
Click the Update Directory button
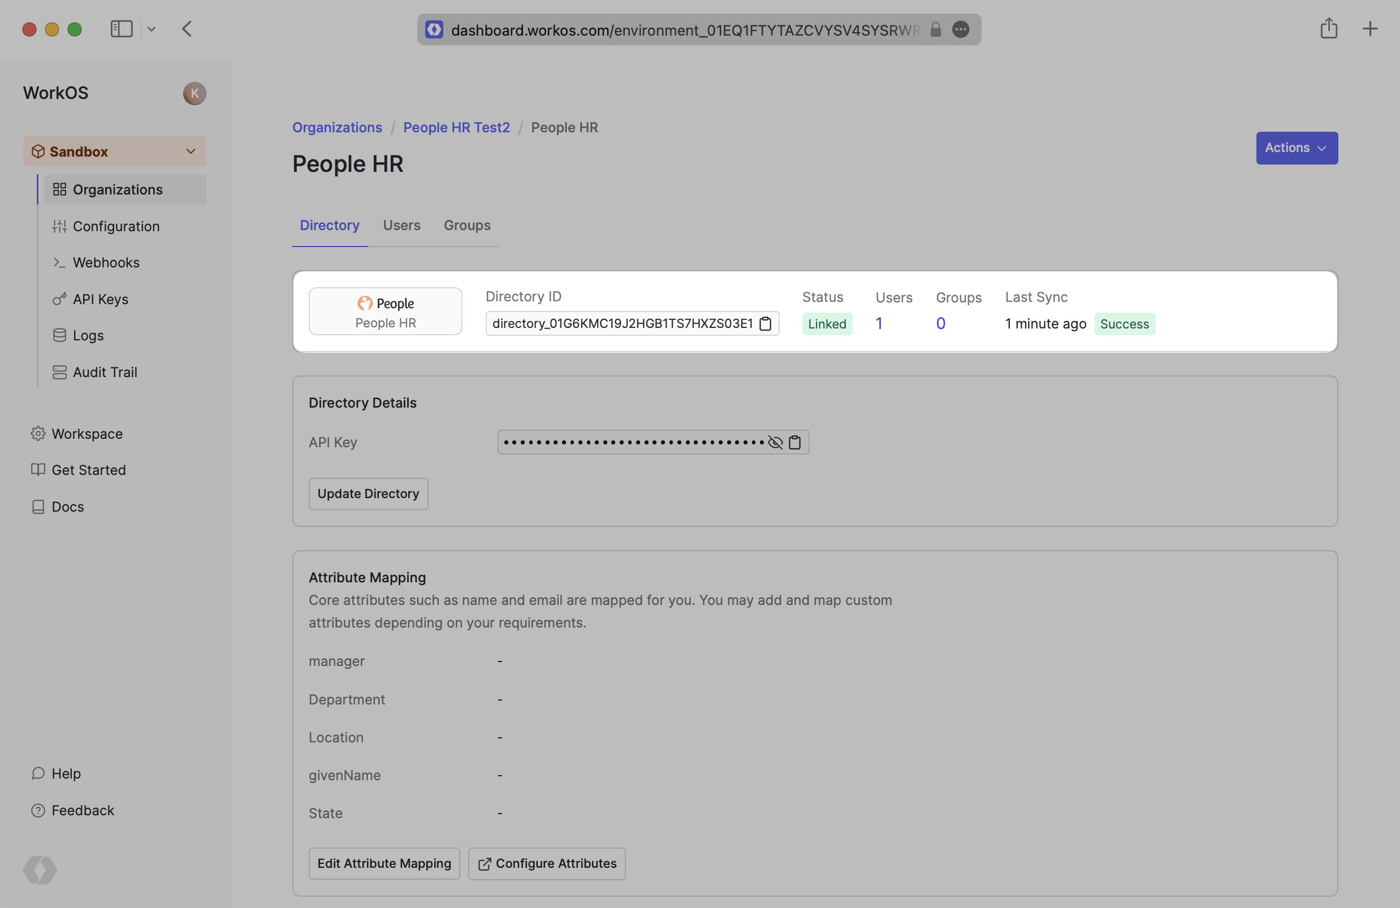[368, 494]
